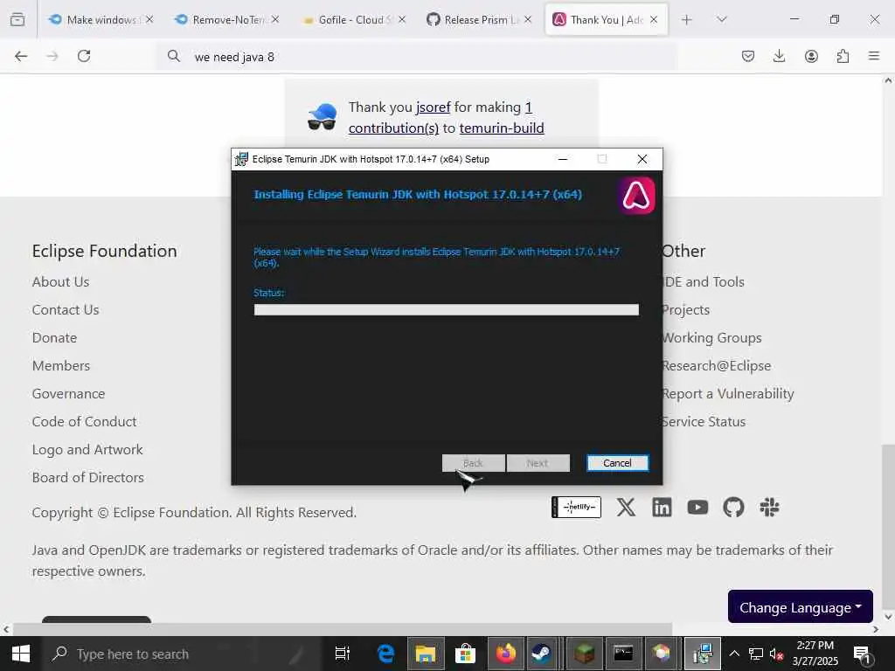Viewport: 895px width, 671px height.
Task: Open the Working Groups link
Action: click(x=712, y=338)
